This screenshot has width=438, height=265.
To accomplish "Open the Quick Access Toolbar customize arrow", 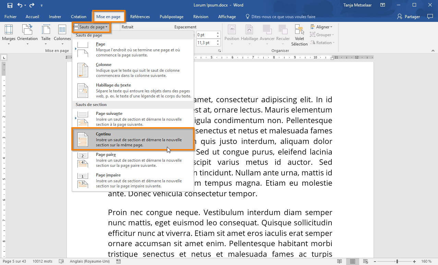I will [41, 5].
